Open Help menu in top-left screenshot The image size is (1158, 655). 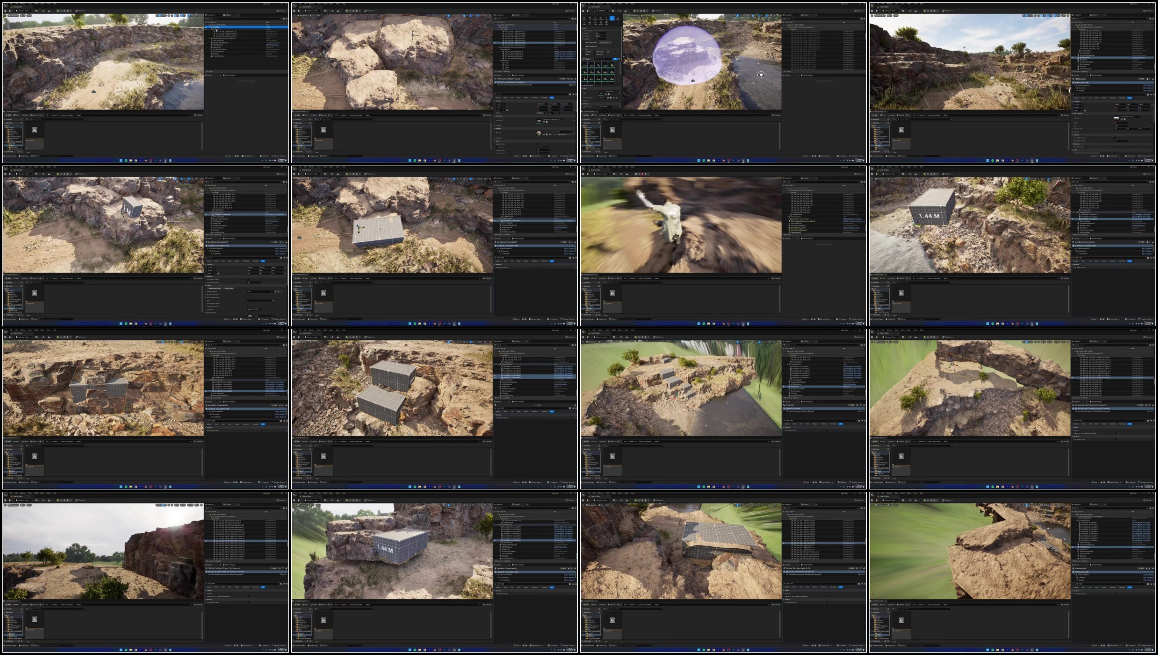pyautogui.click(x=55, y=4)
